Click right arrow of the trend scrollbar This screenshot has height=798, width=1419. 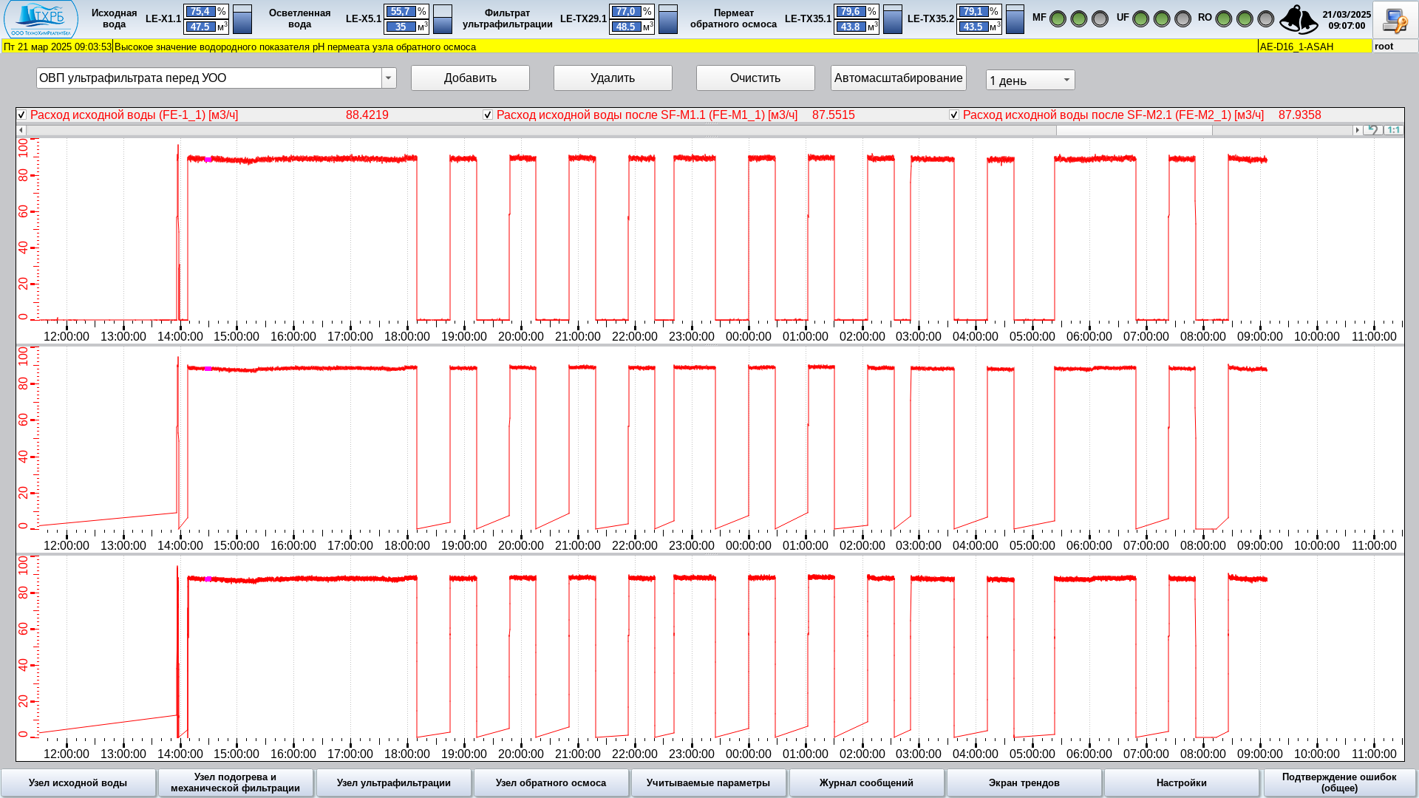point(1358,129)
